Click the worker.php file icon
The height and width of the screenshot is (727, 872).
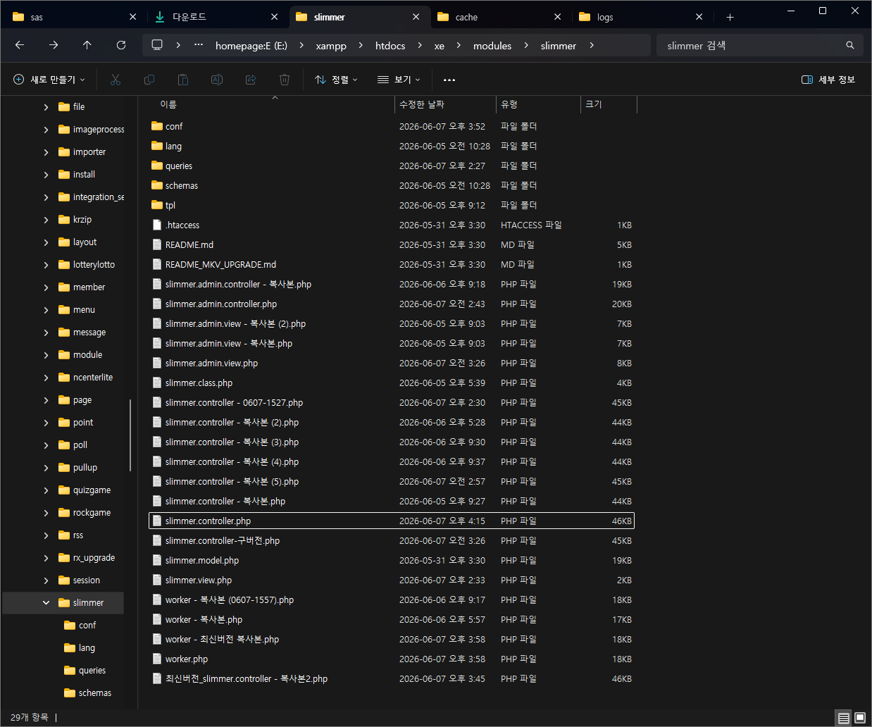[x=157, y=659]
